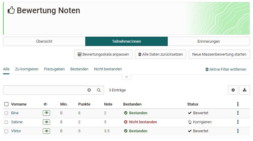Click the magnifier search icon

99,90
